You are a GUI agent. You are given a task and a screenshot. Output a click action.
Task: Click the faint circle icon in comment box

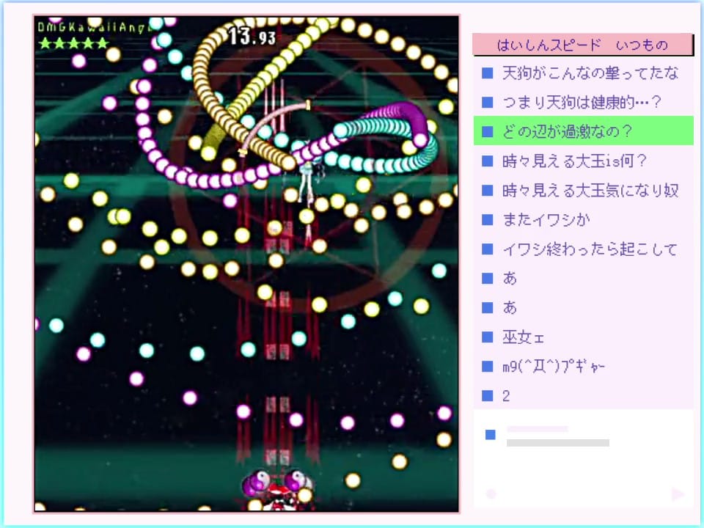[x=491, y=494]
